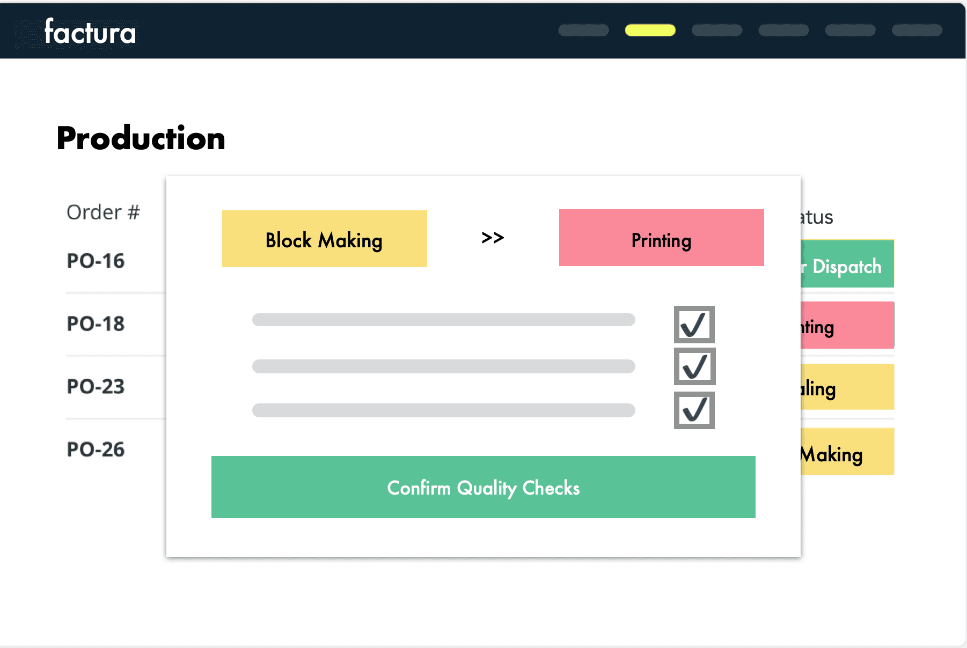Screen dimensions: 967x648
Task: Click the double arrow between stages
Action: pyautogui.click(x=493, y=238)
